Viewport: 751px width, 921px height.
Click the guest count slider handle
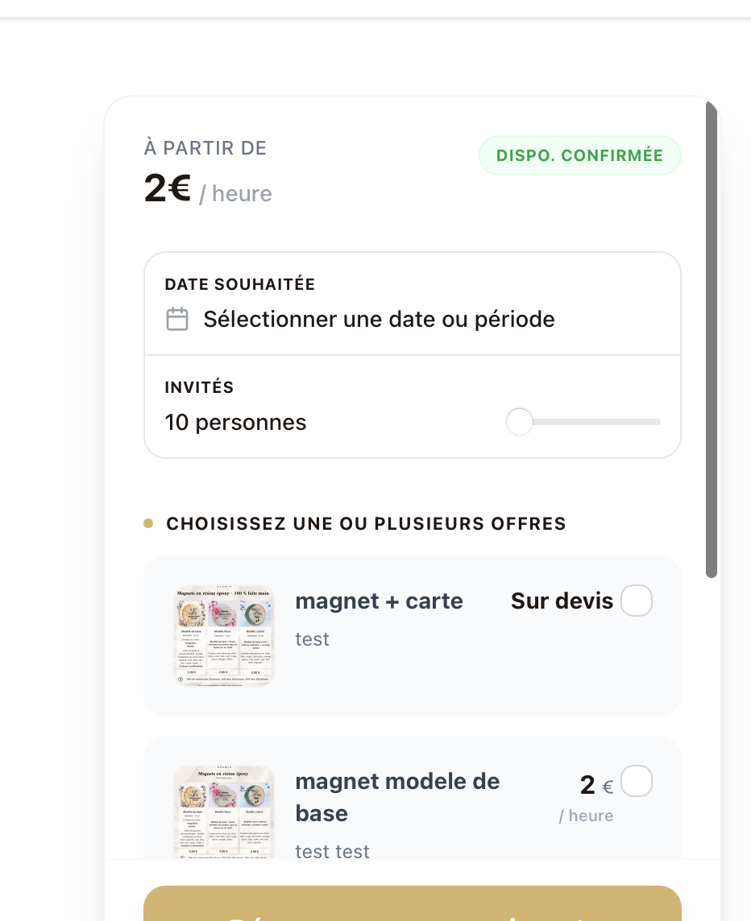[519, 422]
